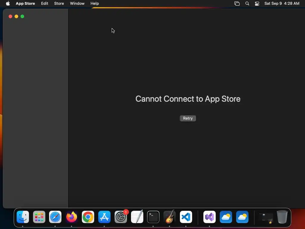Viewport: 305px width, 229px height.
Task: Open System Settings with the notification badge
Action: click(121, 217)
